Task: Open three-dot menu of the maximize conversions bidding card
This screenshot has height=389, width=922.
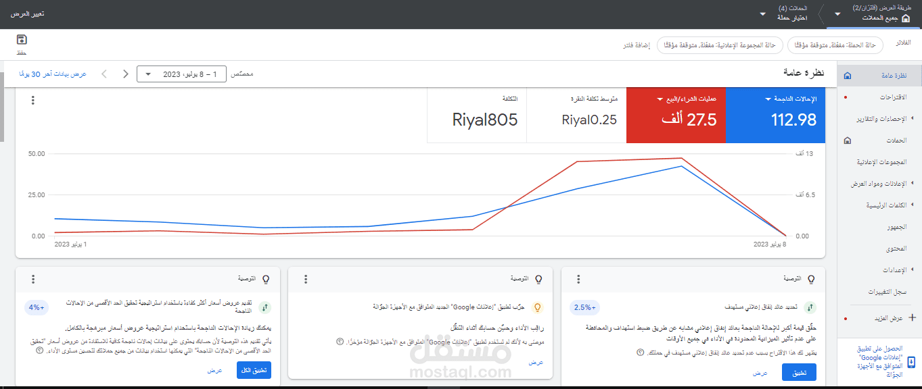Action: (32, 279)
